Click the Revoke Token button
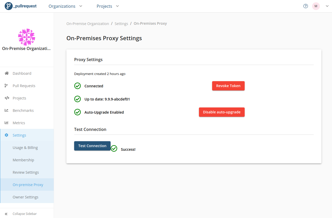 coord(228,86)
